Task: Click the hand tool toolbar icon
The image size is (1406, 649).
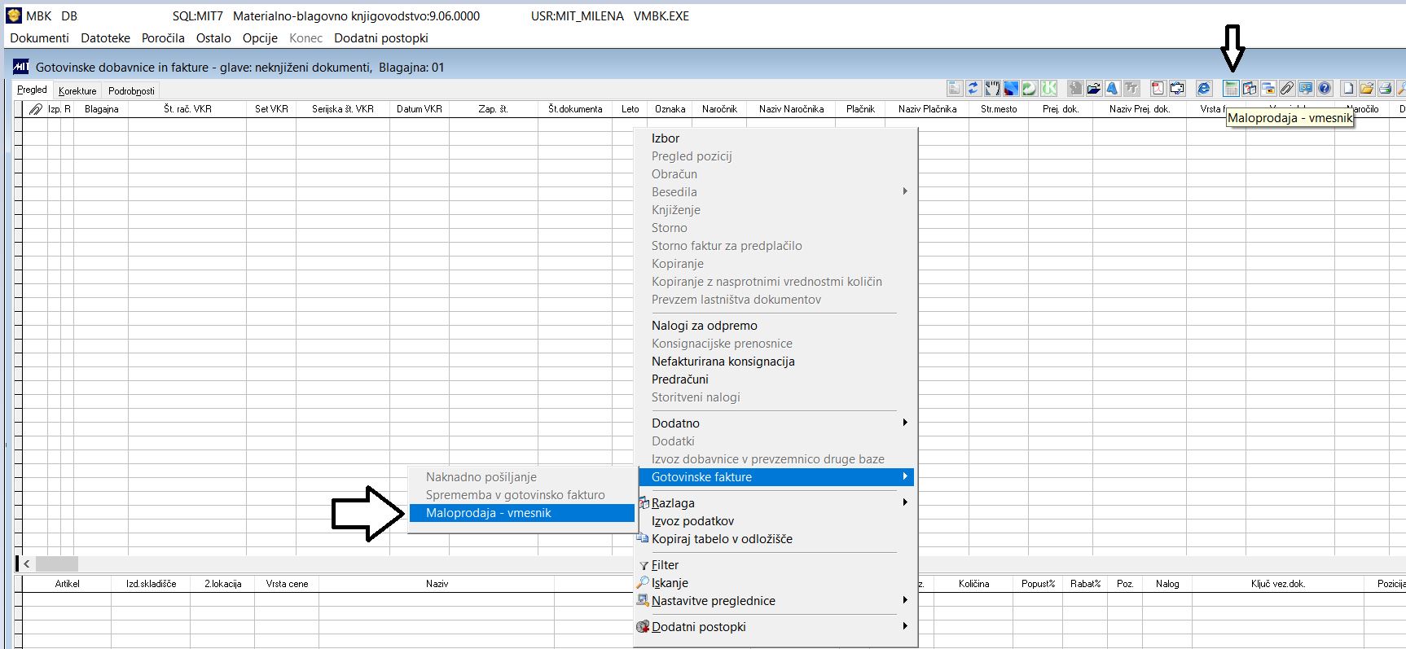Action: (992, 88)
